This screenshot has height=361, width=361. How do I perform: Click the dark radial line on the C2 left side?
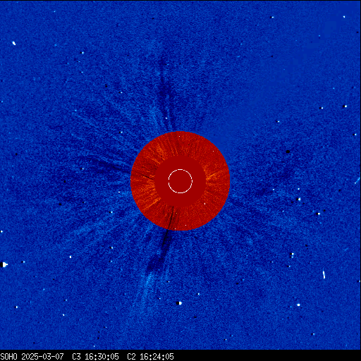143,175
